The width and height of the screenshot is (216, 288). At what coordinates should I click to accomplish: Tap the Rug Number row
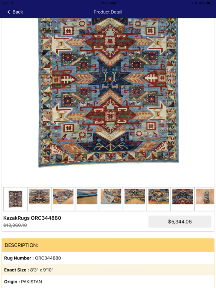pos(108,258)
